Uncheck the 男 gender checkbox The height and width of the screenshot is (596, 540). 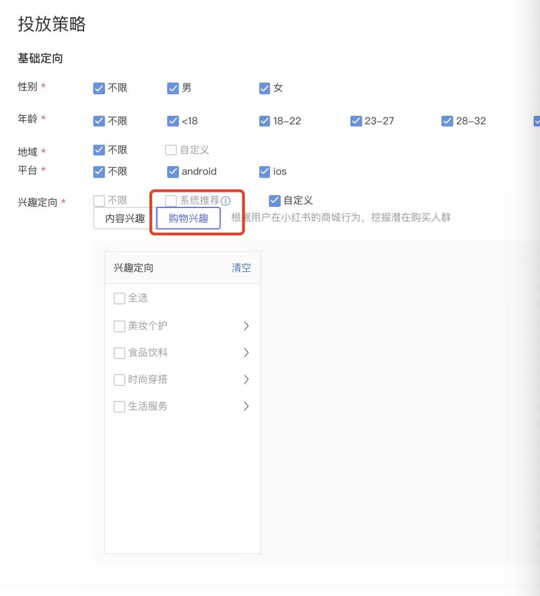coord(172,88)
